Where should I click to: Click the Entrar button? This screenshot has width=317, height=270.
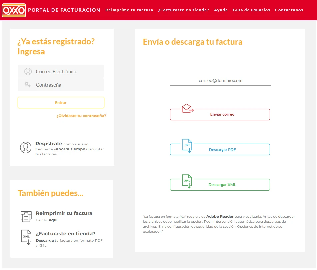(61, 102)
